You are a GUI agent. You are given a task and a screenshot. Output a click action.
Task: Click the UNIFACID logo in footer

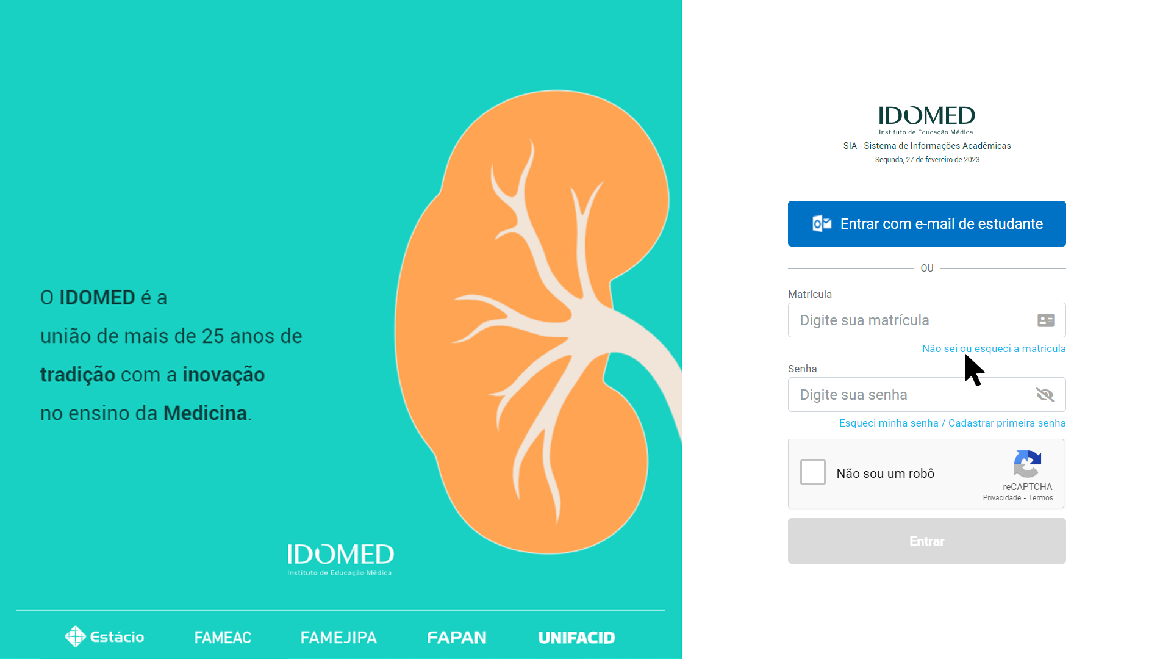[576, 638]
